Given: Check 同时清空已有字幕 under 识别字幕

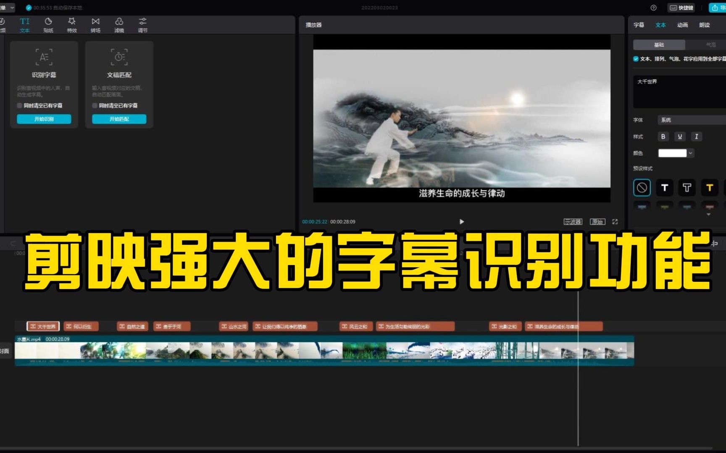Looking at the screenshot, I should pos(19,106).
